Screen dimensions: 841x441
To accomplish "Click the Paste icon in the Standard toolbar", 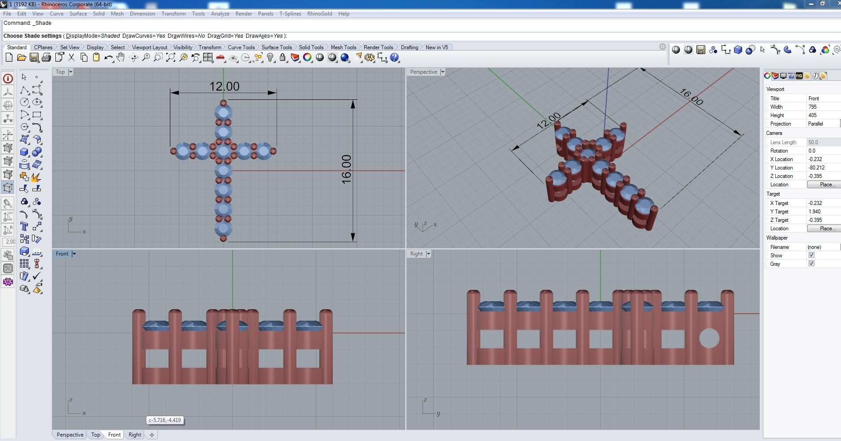I will pos(96,58).
